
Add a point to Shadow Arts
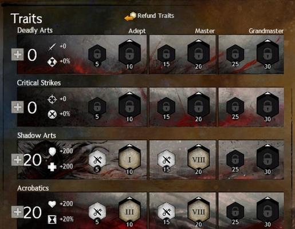pos(17,160)
